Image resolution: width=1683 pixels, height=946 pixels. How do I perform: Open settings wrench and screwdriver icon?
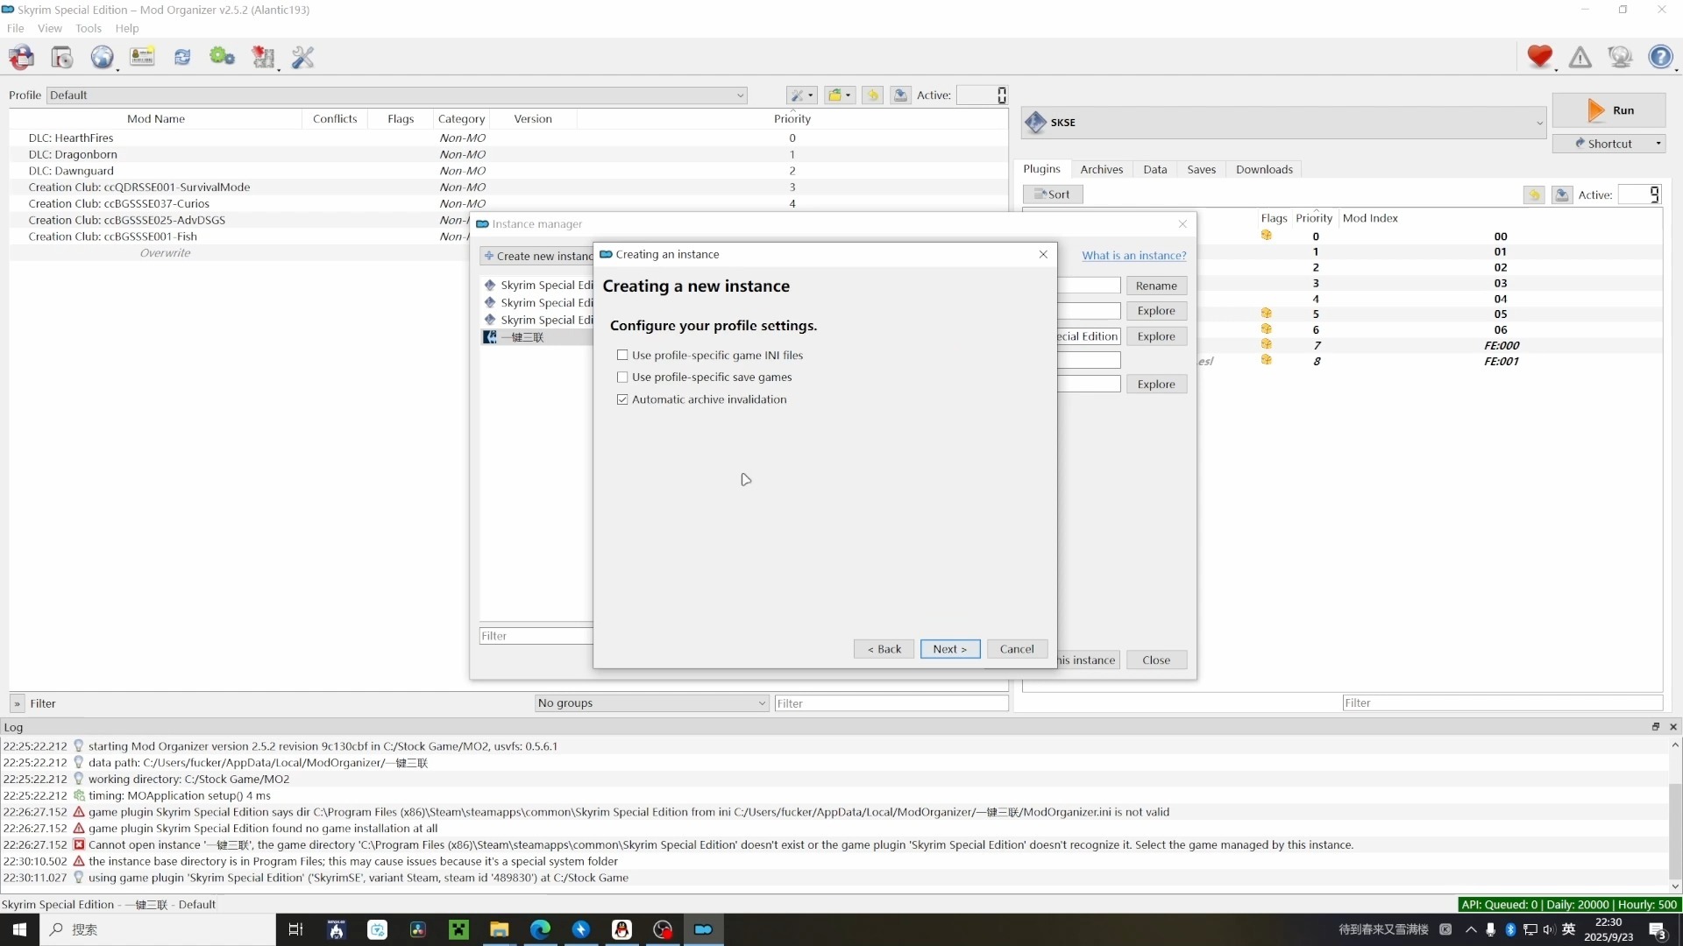(x=302, y=58)
